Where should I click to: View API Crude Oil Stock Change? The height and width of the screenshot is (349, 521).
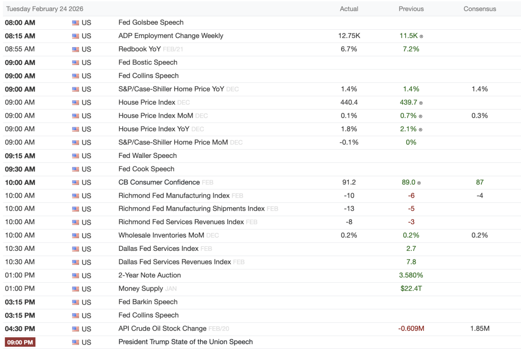pyautogui.click(x=162, y=328)
